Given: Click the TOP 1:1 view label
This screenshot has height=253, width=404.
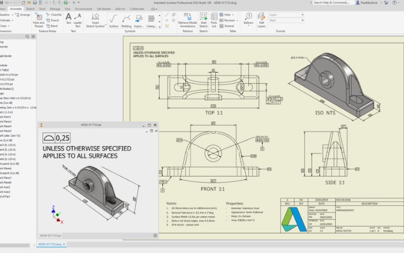Looking at the screenshot, I should [214, 113].
